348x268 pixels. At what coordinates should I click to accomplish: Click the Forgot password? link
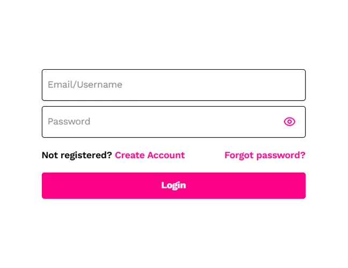point(265,155)
